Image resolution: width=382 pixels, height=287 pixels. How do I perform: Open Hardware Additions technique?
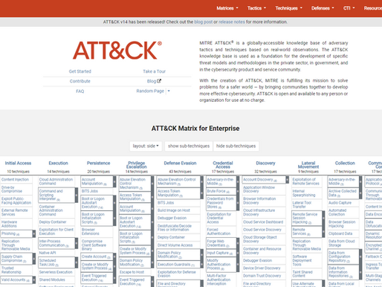click(9, 224)
